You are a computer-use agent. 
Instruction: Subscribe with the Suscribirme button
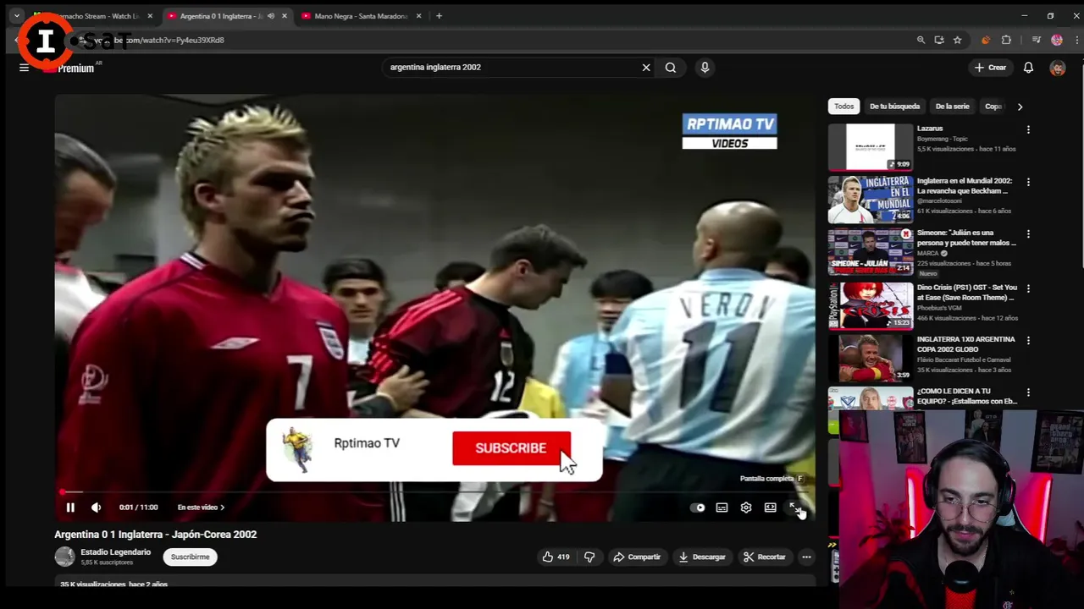pyautogui.click(x=190, y=557)
